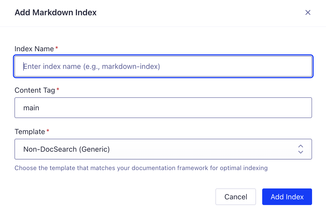Click the index name placeholder text
Viewport: 326px width, 219px height.
pos(92,66)
